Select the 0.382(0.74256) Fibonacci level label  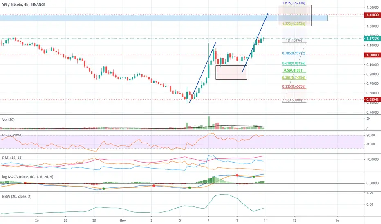294,77
